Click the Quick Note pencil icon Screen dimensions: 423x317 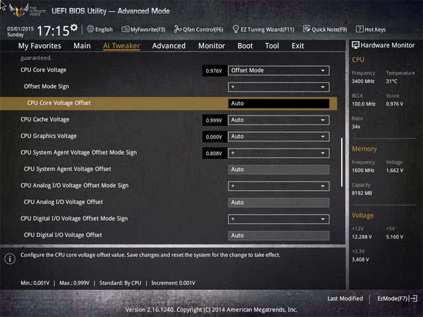[x=307, y=29]
